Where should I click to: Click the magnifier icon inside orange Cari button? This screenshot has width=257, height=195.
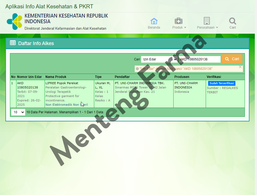227,59
